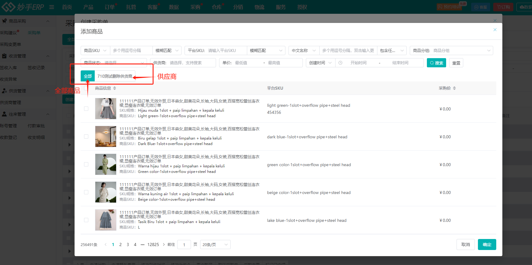Go to page 2
This screenshot has height=265, width=532.
[x=120, y=244]
